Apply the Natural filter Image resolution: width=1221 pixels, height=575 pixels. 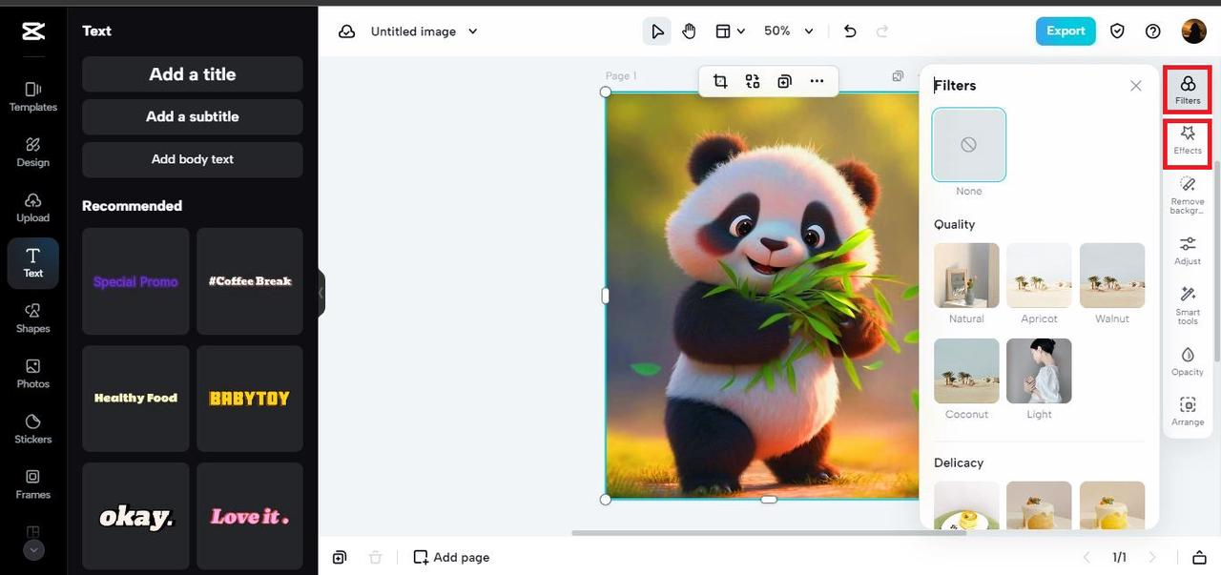pyautogui.click(x=966, y=276)
